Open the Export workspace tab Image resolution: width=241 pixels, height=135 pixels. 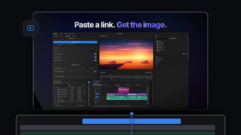pos(74,34)
